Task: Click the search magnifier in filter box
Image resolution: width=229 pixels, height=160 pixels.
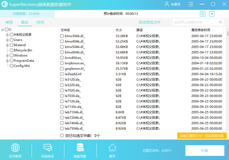Action: (222, 22)
